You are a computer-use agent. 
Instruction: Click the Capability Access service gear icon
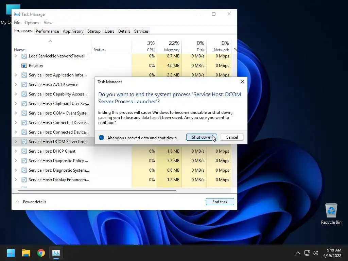click(24, 94)
